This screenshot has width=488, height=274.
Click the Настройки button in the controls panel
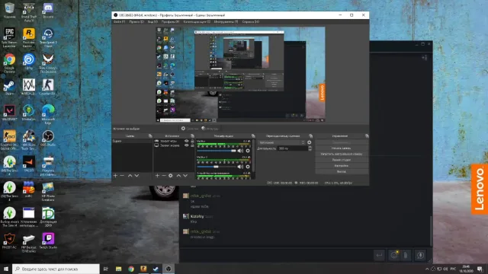(342, 166)
